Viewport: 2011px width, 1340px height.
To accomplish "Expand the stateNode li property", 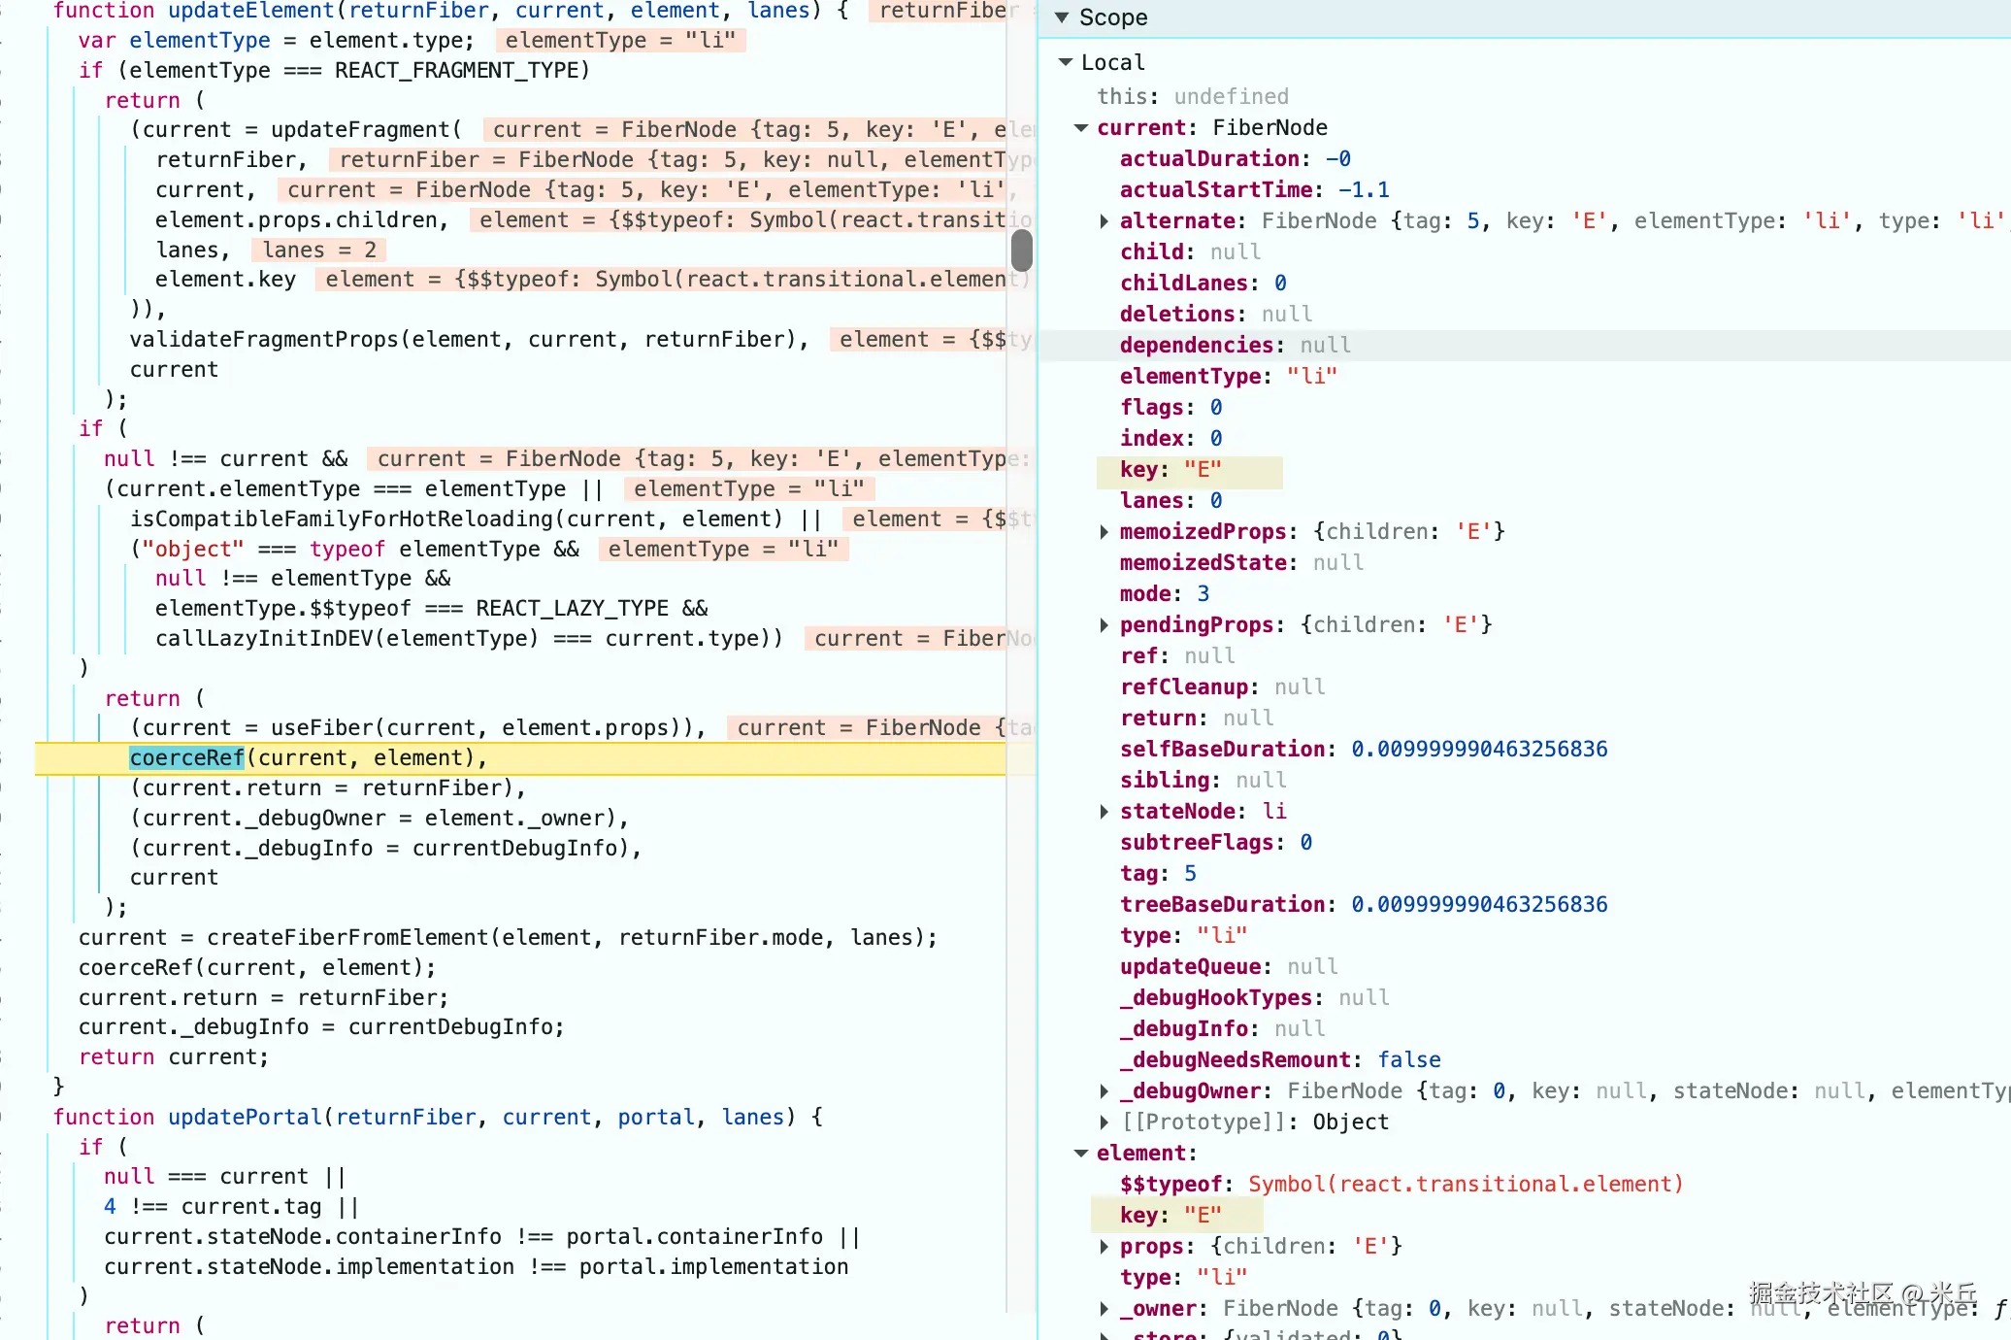I will tap(1104, 812).
